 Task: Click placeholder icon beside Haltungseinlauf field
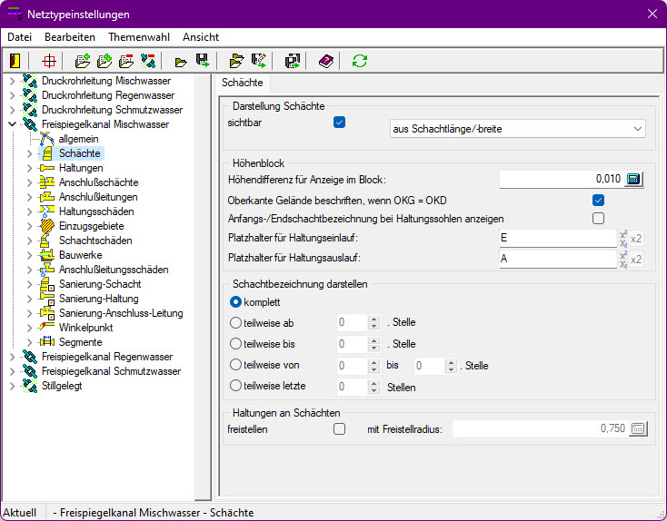coord(624,238)
